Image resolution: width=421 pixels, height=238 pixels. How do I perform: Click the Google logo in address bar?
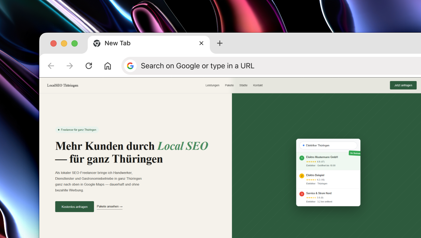point(131,66)
